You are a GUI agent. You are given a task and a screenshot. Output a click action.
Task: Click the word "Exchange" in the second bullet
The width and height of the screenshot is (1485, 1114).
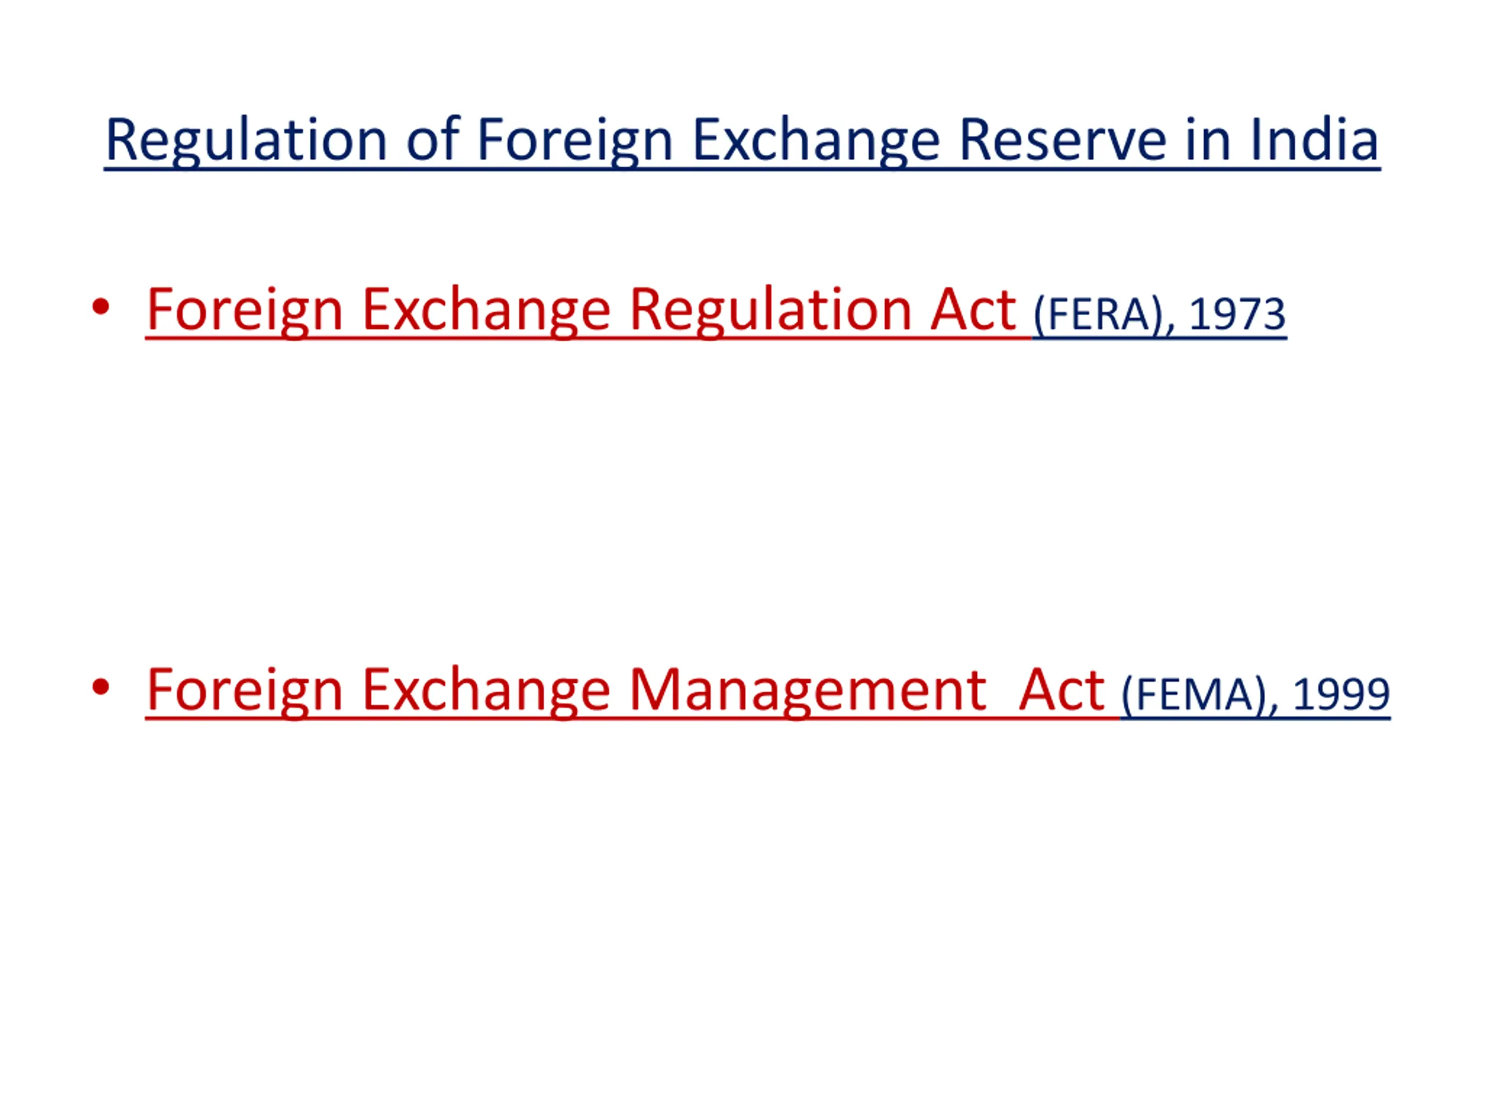486,691
